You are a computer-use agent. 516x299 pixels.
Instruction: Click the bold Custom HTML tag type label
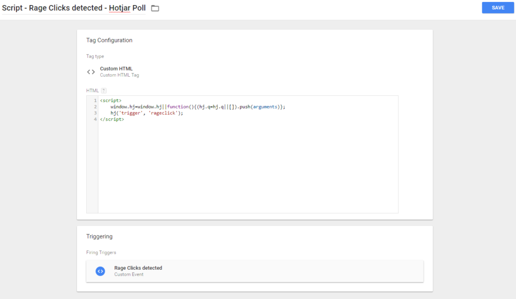[x=116, y=69]
